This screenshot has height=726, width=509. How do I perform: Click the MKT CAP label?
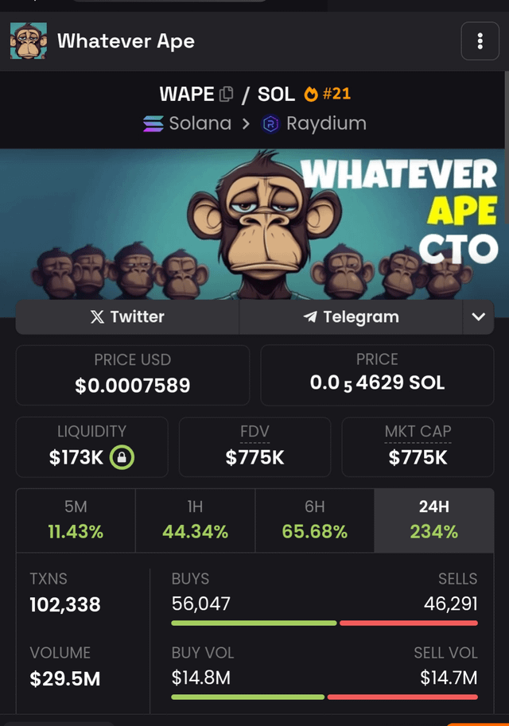coord(418,432)
